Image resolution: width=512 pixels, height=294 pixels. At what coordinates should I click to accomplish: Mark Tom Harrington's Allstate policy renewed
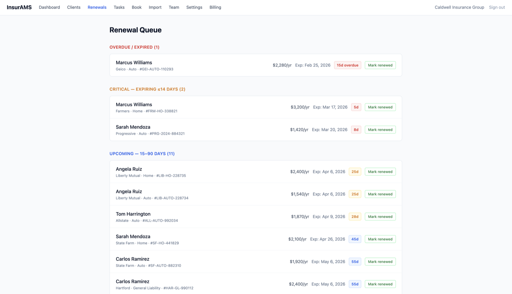point(380,216)
